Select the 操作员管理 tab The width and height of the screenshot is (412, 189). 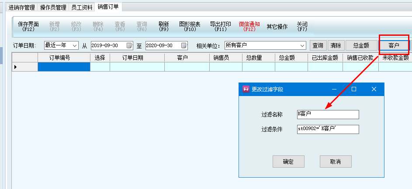(x=53, y=7)
